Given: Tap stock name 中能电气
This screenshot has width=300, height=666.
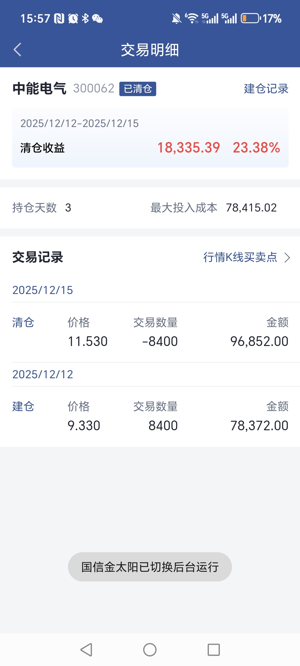Looking at the screenshot, I should (39, 89).
